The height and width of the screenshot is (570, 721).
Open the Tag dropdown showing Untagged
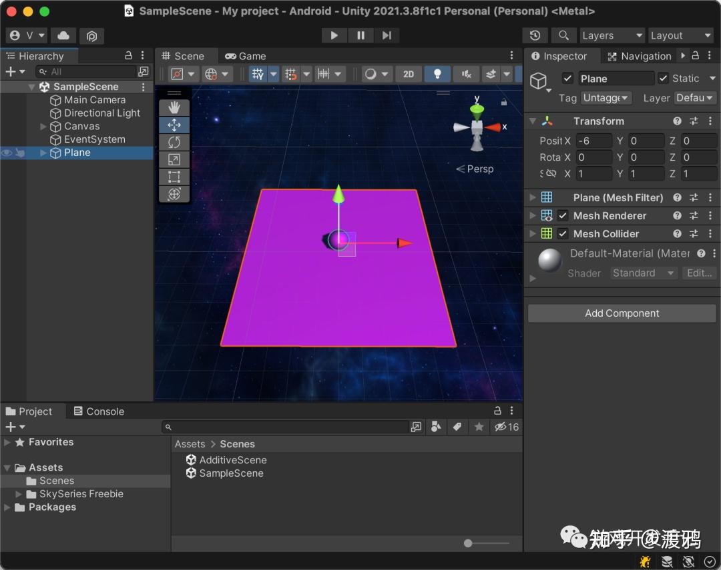pyautogui.click(x=606, y=97)
